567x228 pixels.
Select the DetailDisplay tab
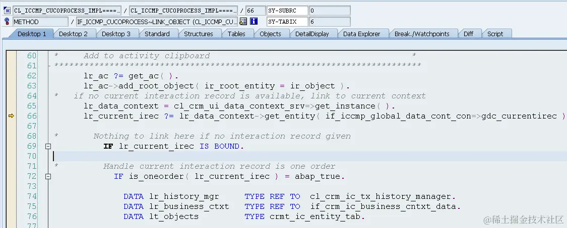tap(311, 34)
